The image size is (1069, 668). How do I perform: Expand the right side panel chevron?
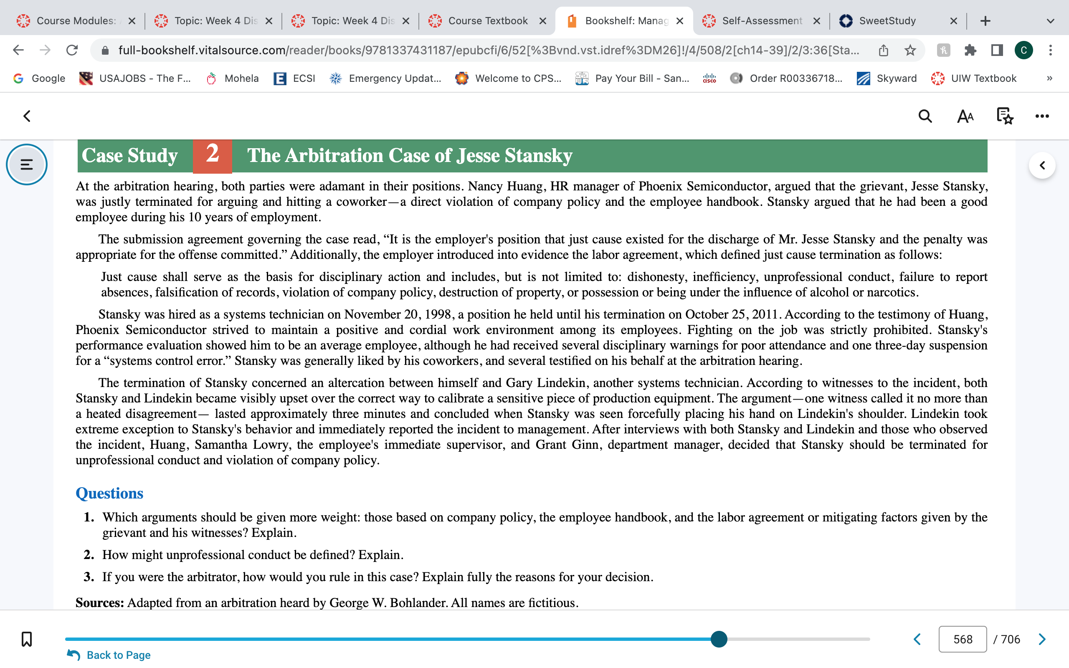[1042, 165]
